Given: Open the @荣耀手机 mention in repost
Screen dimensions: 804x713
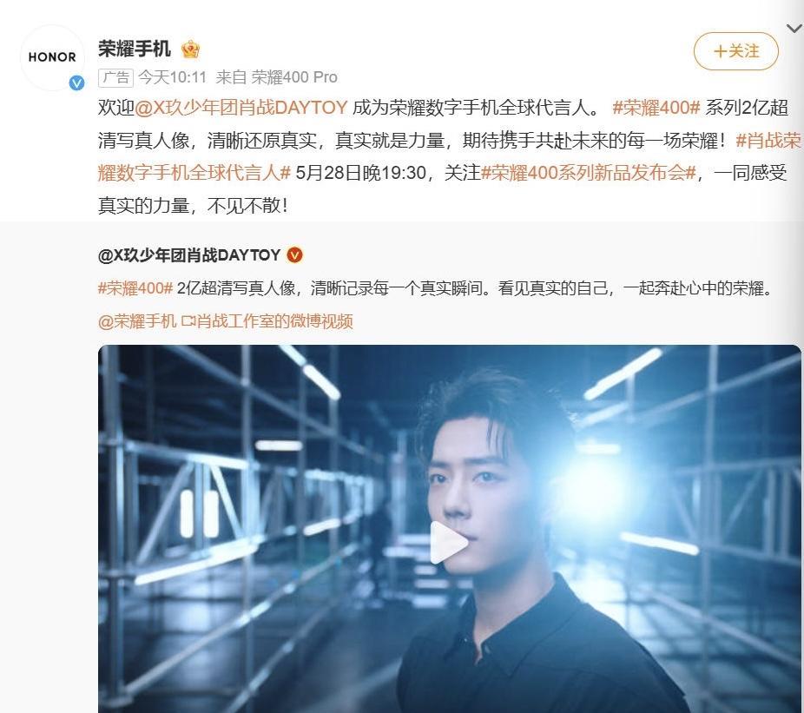Looking at the screenshot, I should tap(137, 321).
